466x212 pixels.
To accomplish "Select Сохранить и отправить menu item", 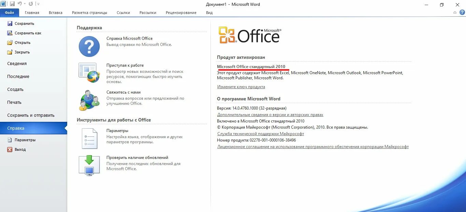I will (x=33, y=115).
